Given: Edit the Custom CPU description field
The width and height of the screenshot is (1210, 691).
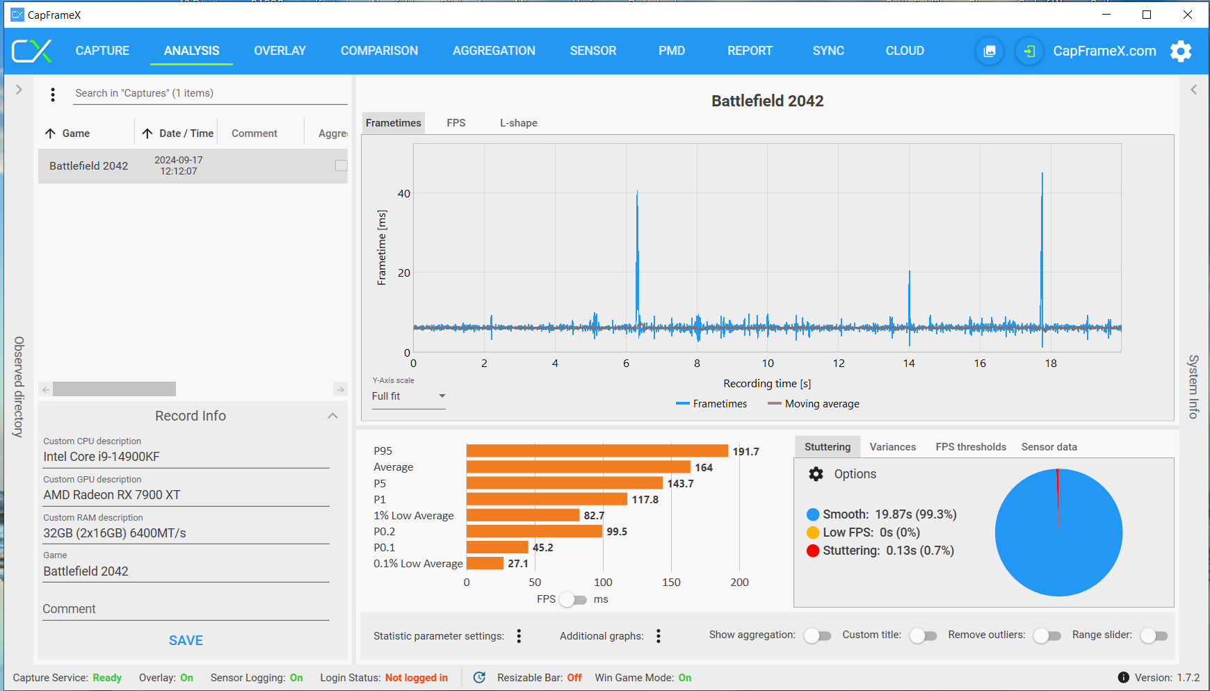Looking at the screenshot, I should point(186,457).
